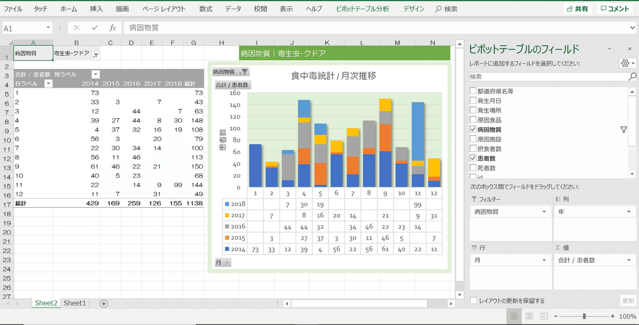Click the 100% zoom level
Viewport: 639px width, 325px height.
(x=627, y=316)
